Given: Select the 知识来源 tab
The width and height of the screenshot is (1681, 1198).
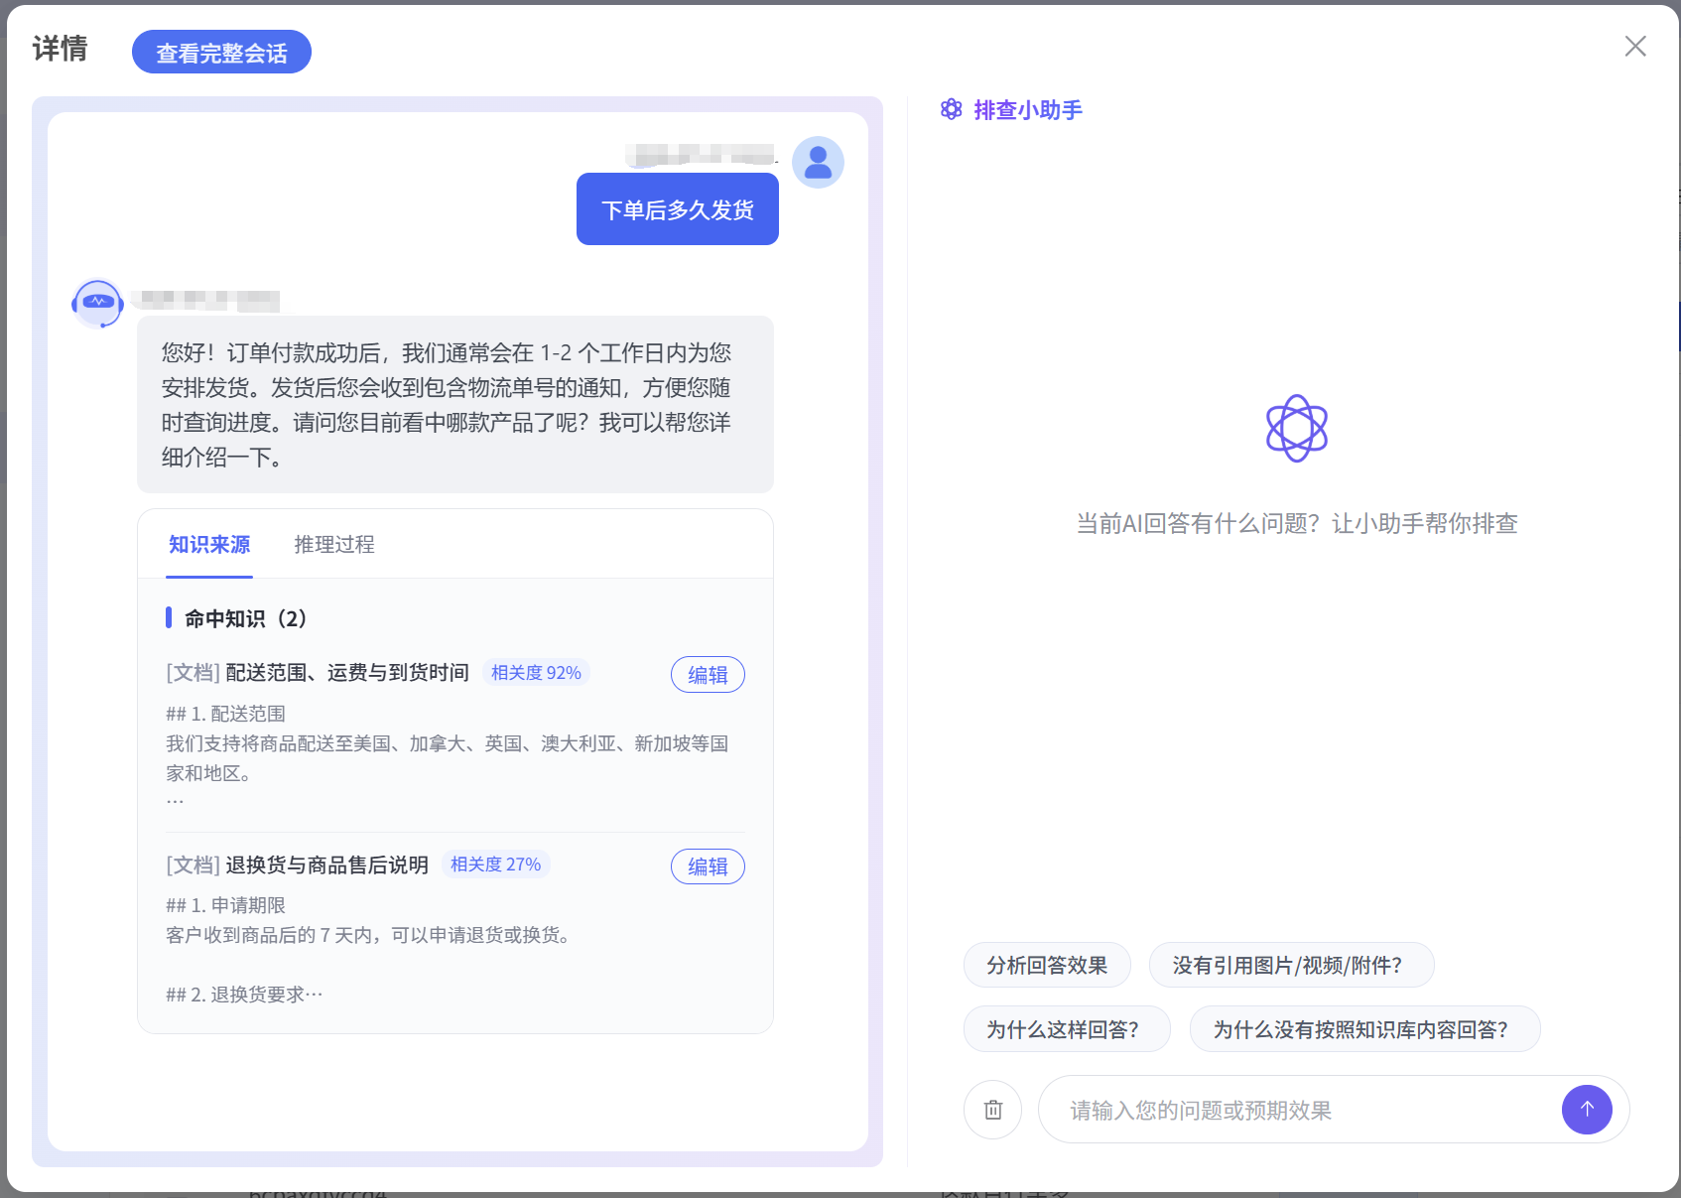Looking at the screenshot, I should click(209, 544).
